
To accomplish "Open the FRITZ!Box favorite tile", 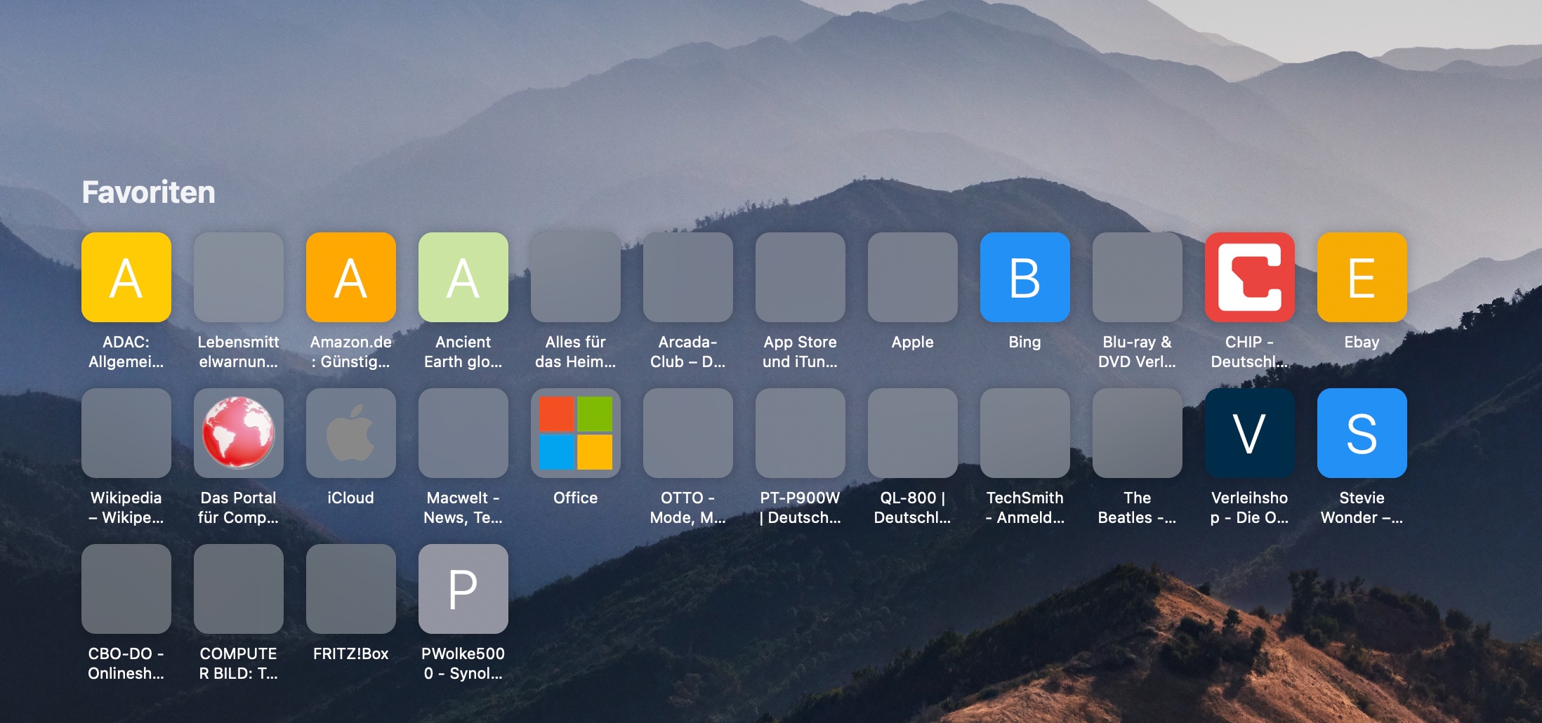I will pyautogui.click(x=351, y=589).
